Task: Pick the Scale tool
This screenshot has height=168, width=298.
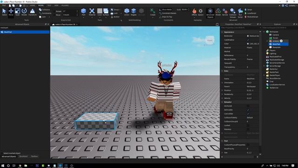Action: point(18,12)
